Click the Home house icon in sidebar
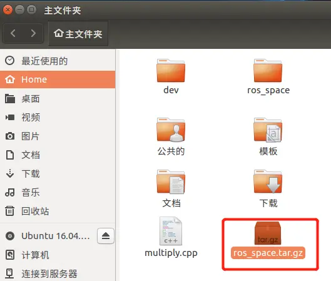331x281 pixels. click(x=10, y=79)
